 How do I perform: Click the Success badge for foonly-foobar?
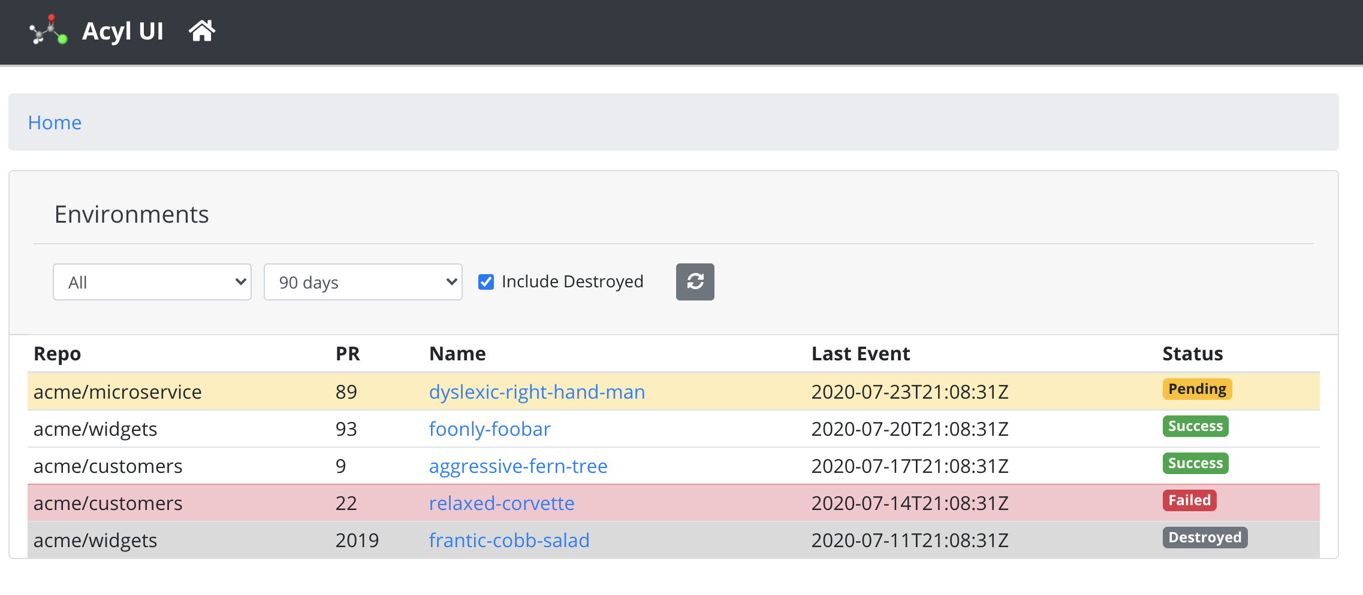coord(1195,426)
